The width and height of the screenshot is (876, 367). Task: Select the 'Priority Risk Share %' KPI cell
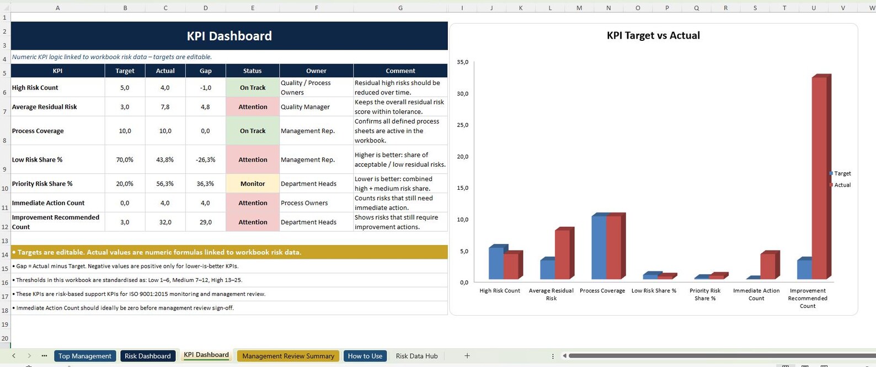[58, 183]
